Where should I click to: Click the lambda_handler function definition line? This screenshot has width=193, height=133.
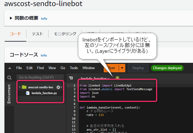(110, 108)
